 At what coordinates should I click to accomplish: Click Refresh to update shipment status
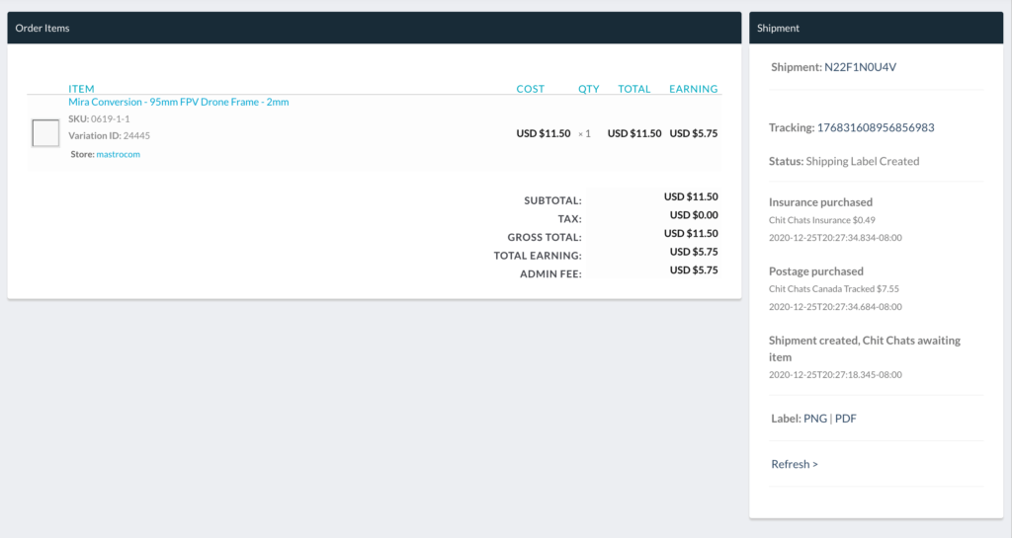(x=794, y=464)
